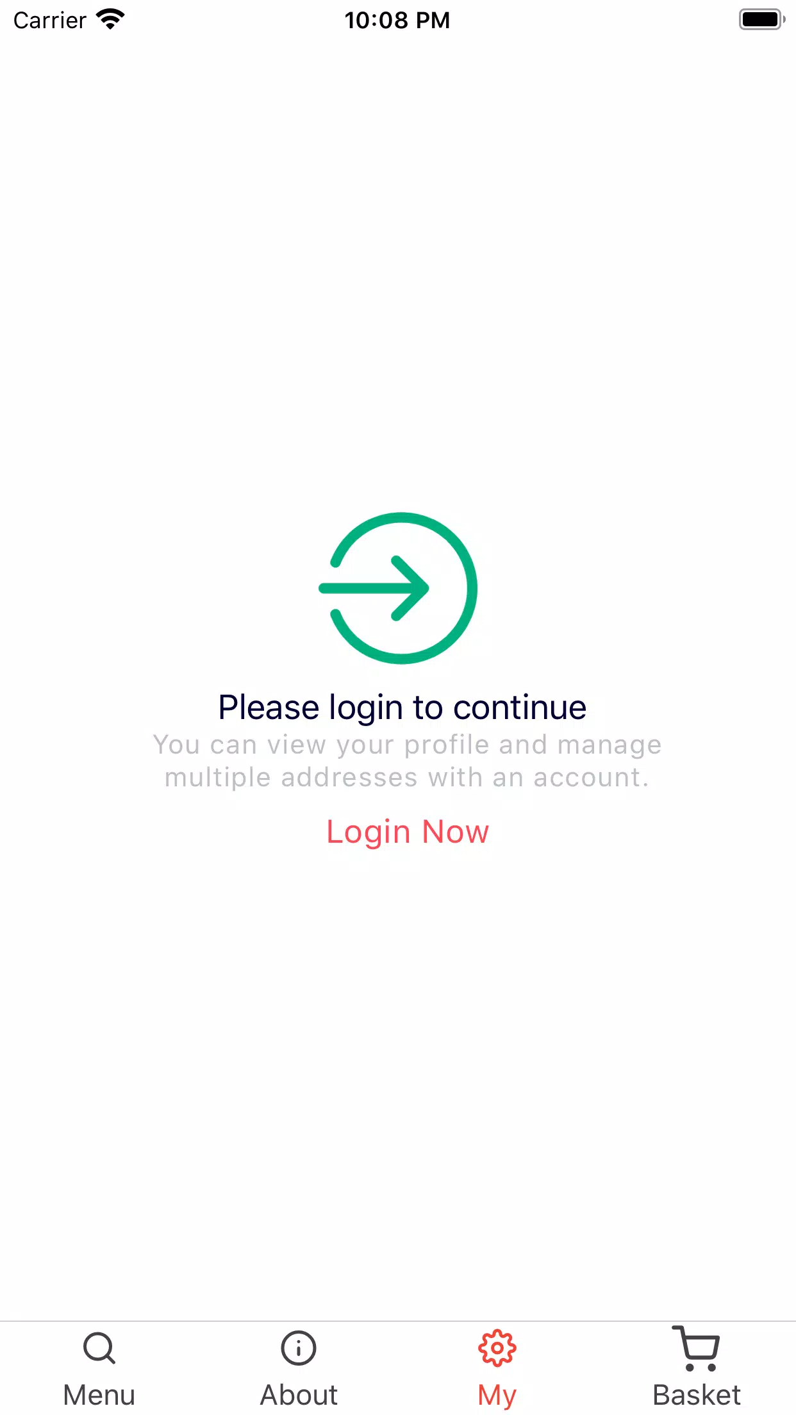This screenshot has width=796, height=1415.
Task: Tap the 'Please login to continue' heading
Action: click(402, 708)
